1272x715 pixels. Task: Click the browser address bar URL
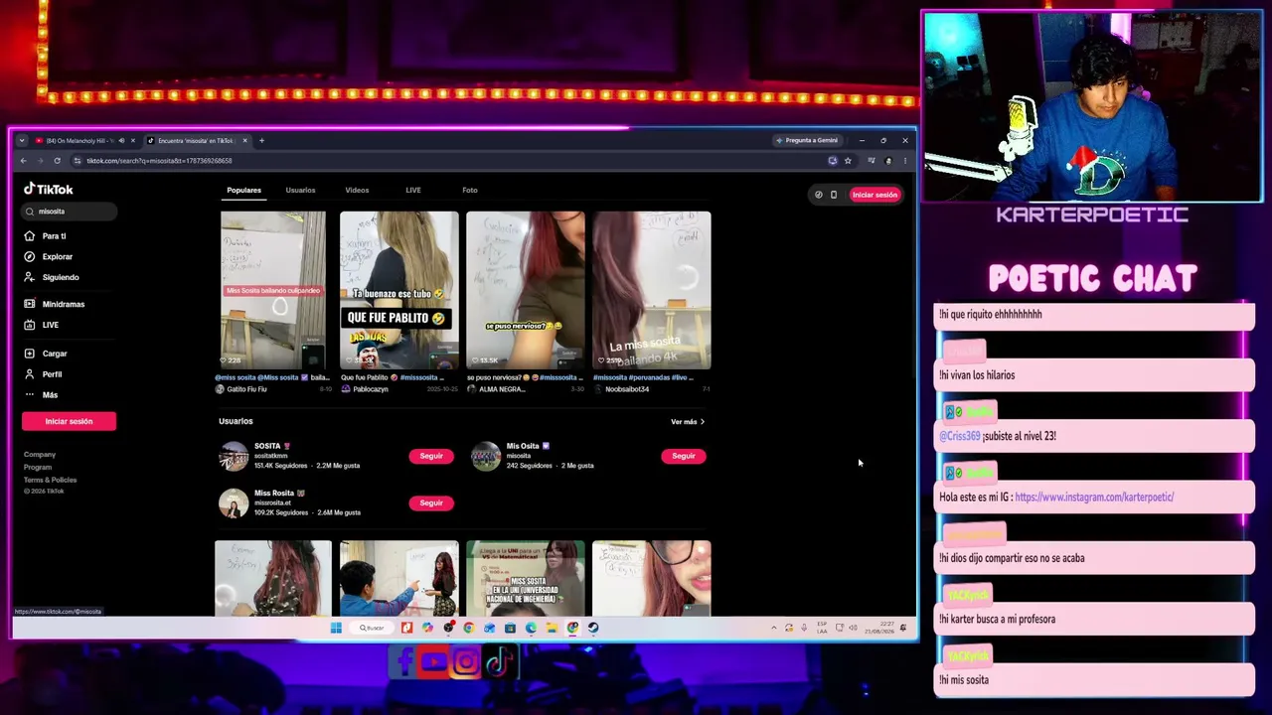tap(159, 161)
